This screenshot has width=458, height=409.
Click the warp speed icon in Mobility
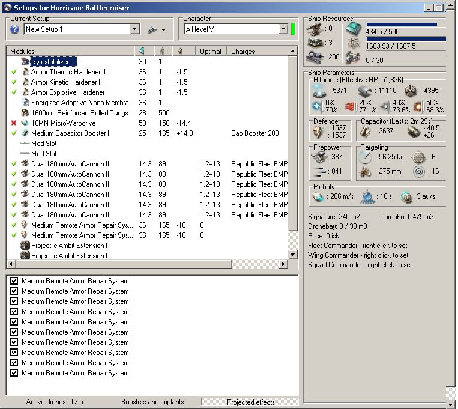[407, 196]
